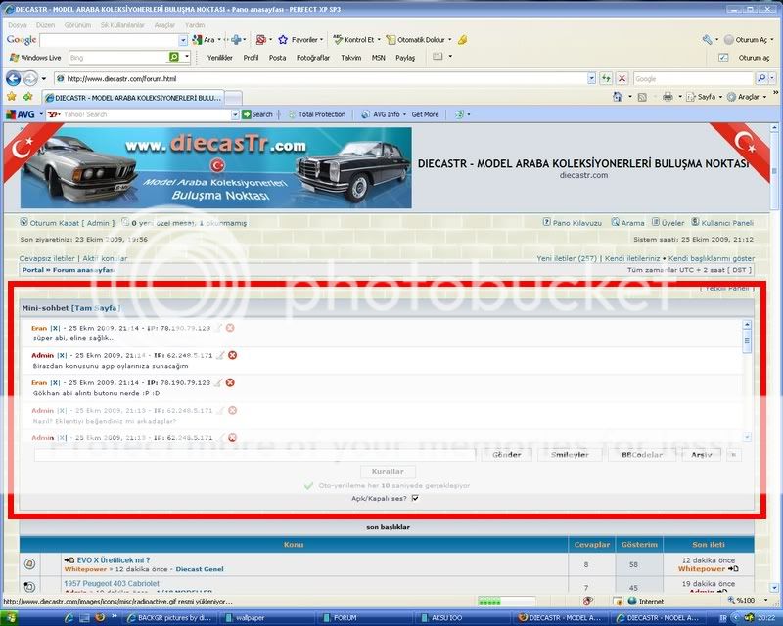Open the Google Toolbar search box dropdown
This screenshot has width=783, height=626.
183,40
